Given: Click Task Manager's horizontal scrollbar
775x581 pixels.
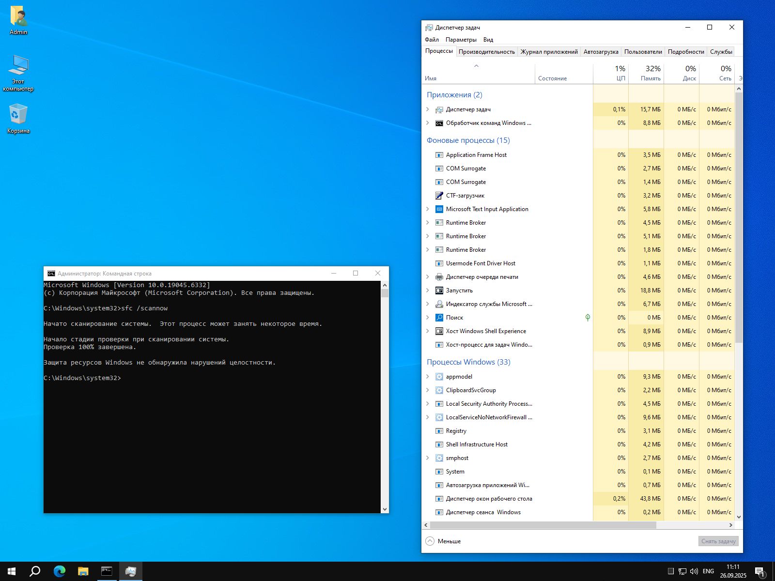Looking at the screenshot, I should pos(542,525).
